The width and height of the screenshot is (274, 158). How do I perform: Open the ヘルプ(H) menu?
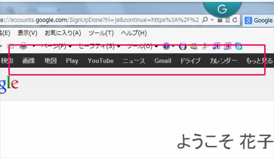pyautogui.click(x=134, y=33)
